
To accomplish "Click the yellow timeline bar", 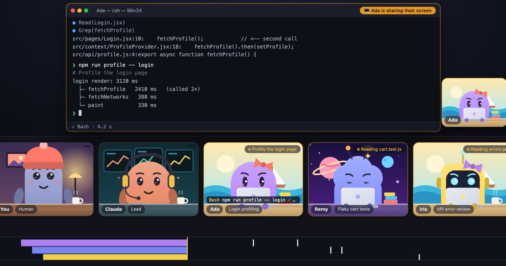I will [115, 257].
